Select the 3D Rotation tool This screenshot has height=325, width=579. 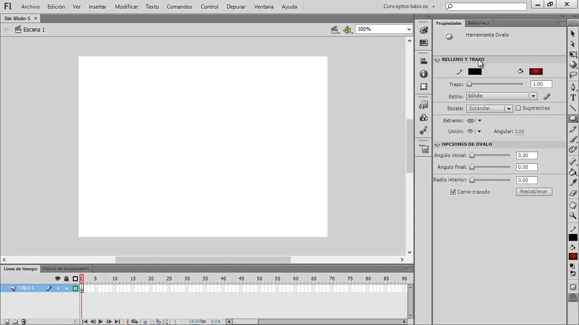click(x=573, y=65)
